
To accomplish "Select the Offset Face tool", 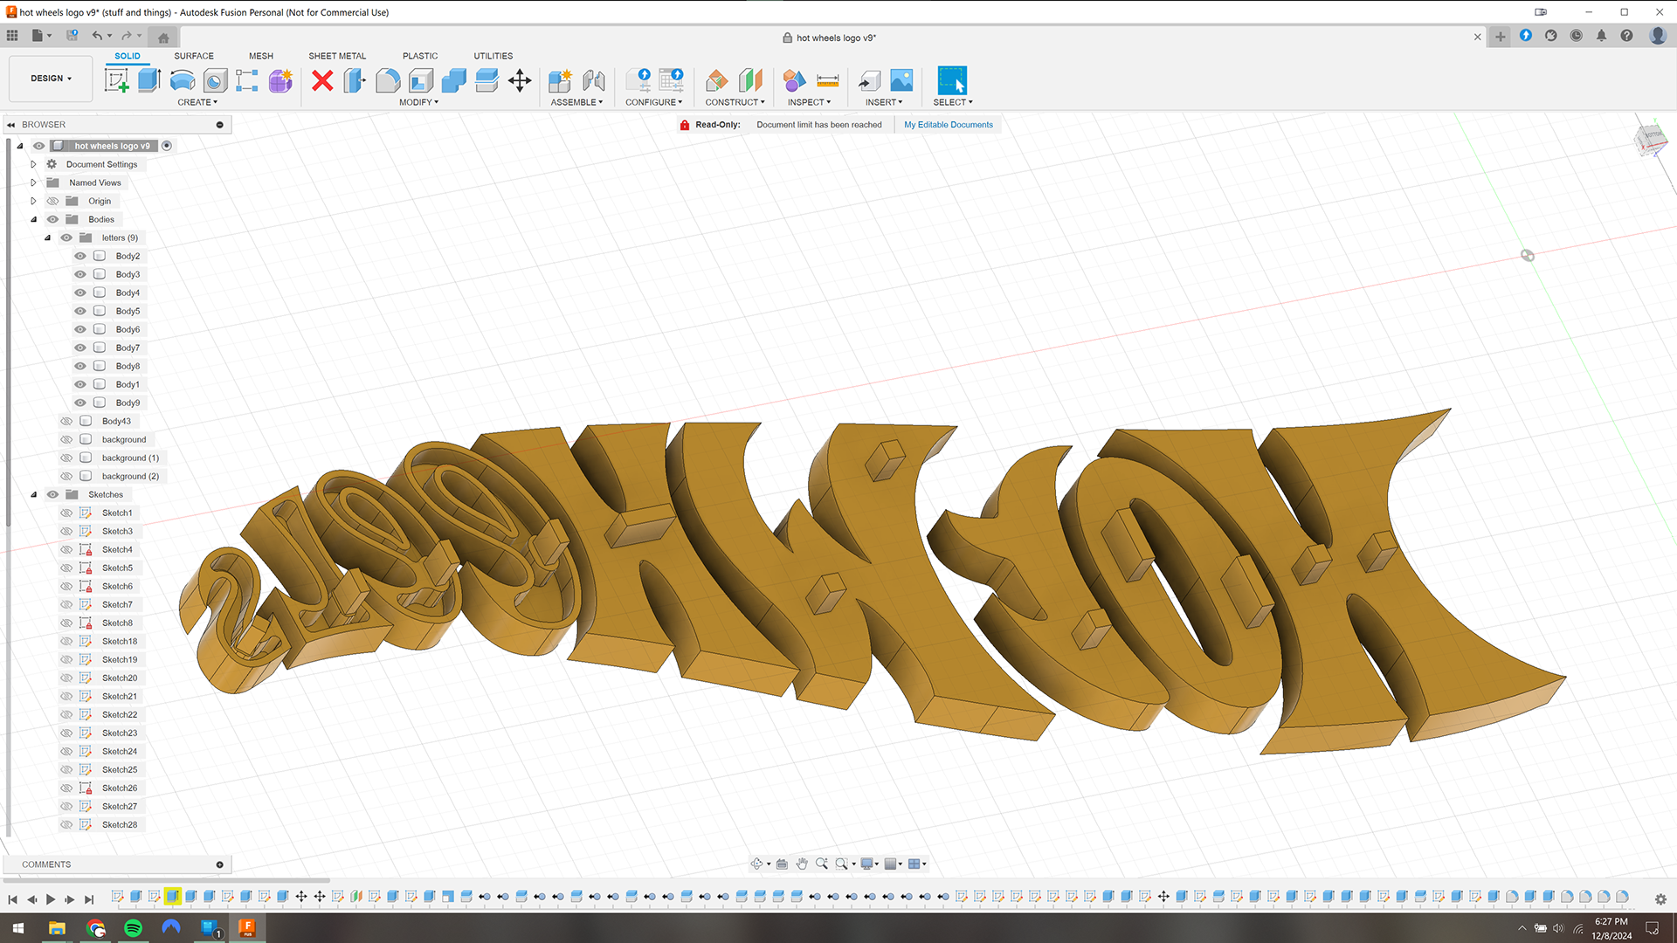I will pyautogui.click(x=487, y=80).
